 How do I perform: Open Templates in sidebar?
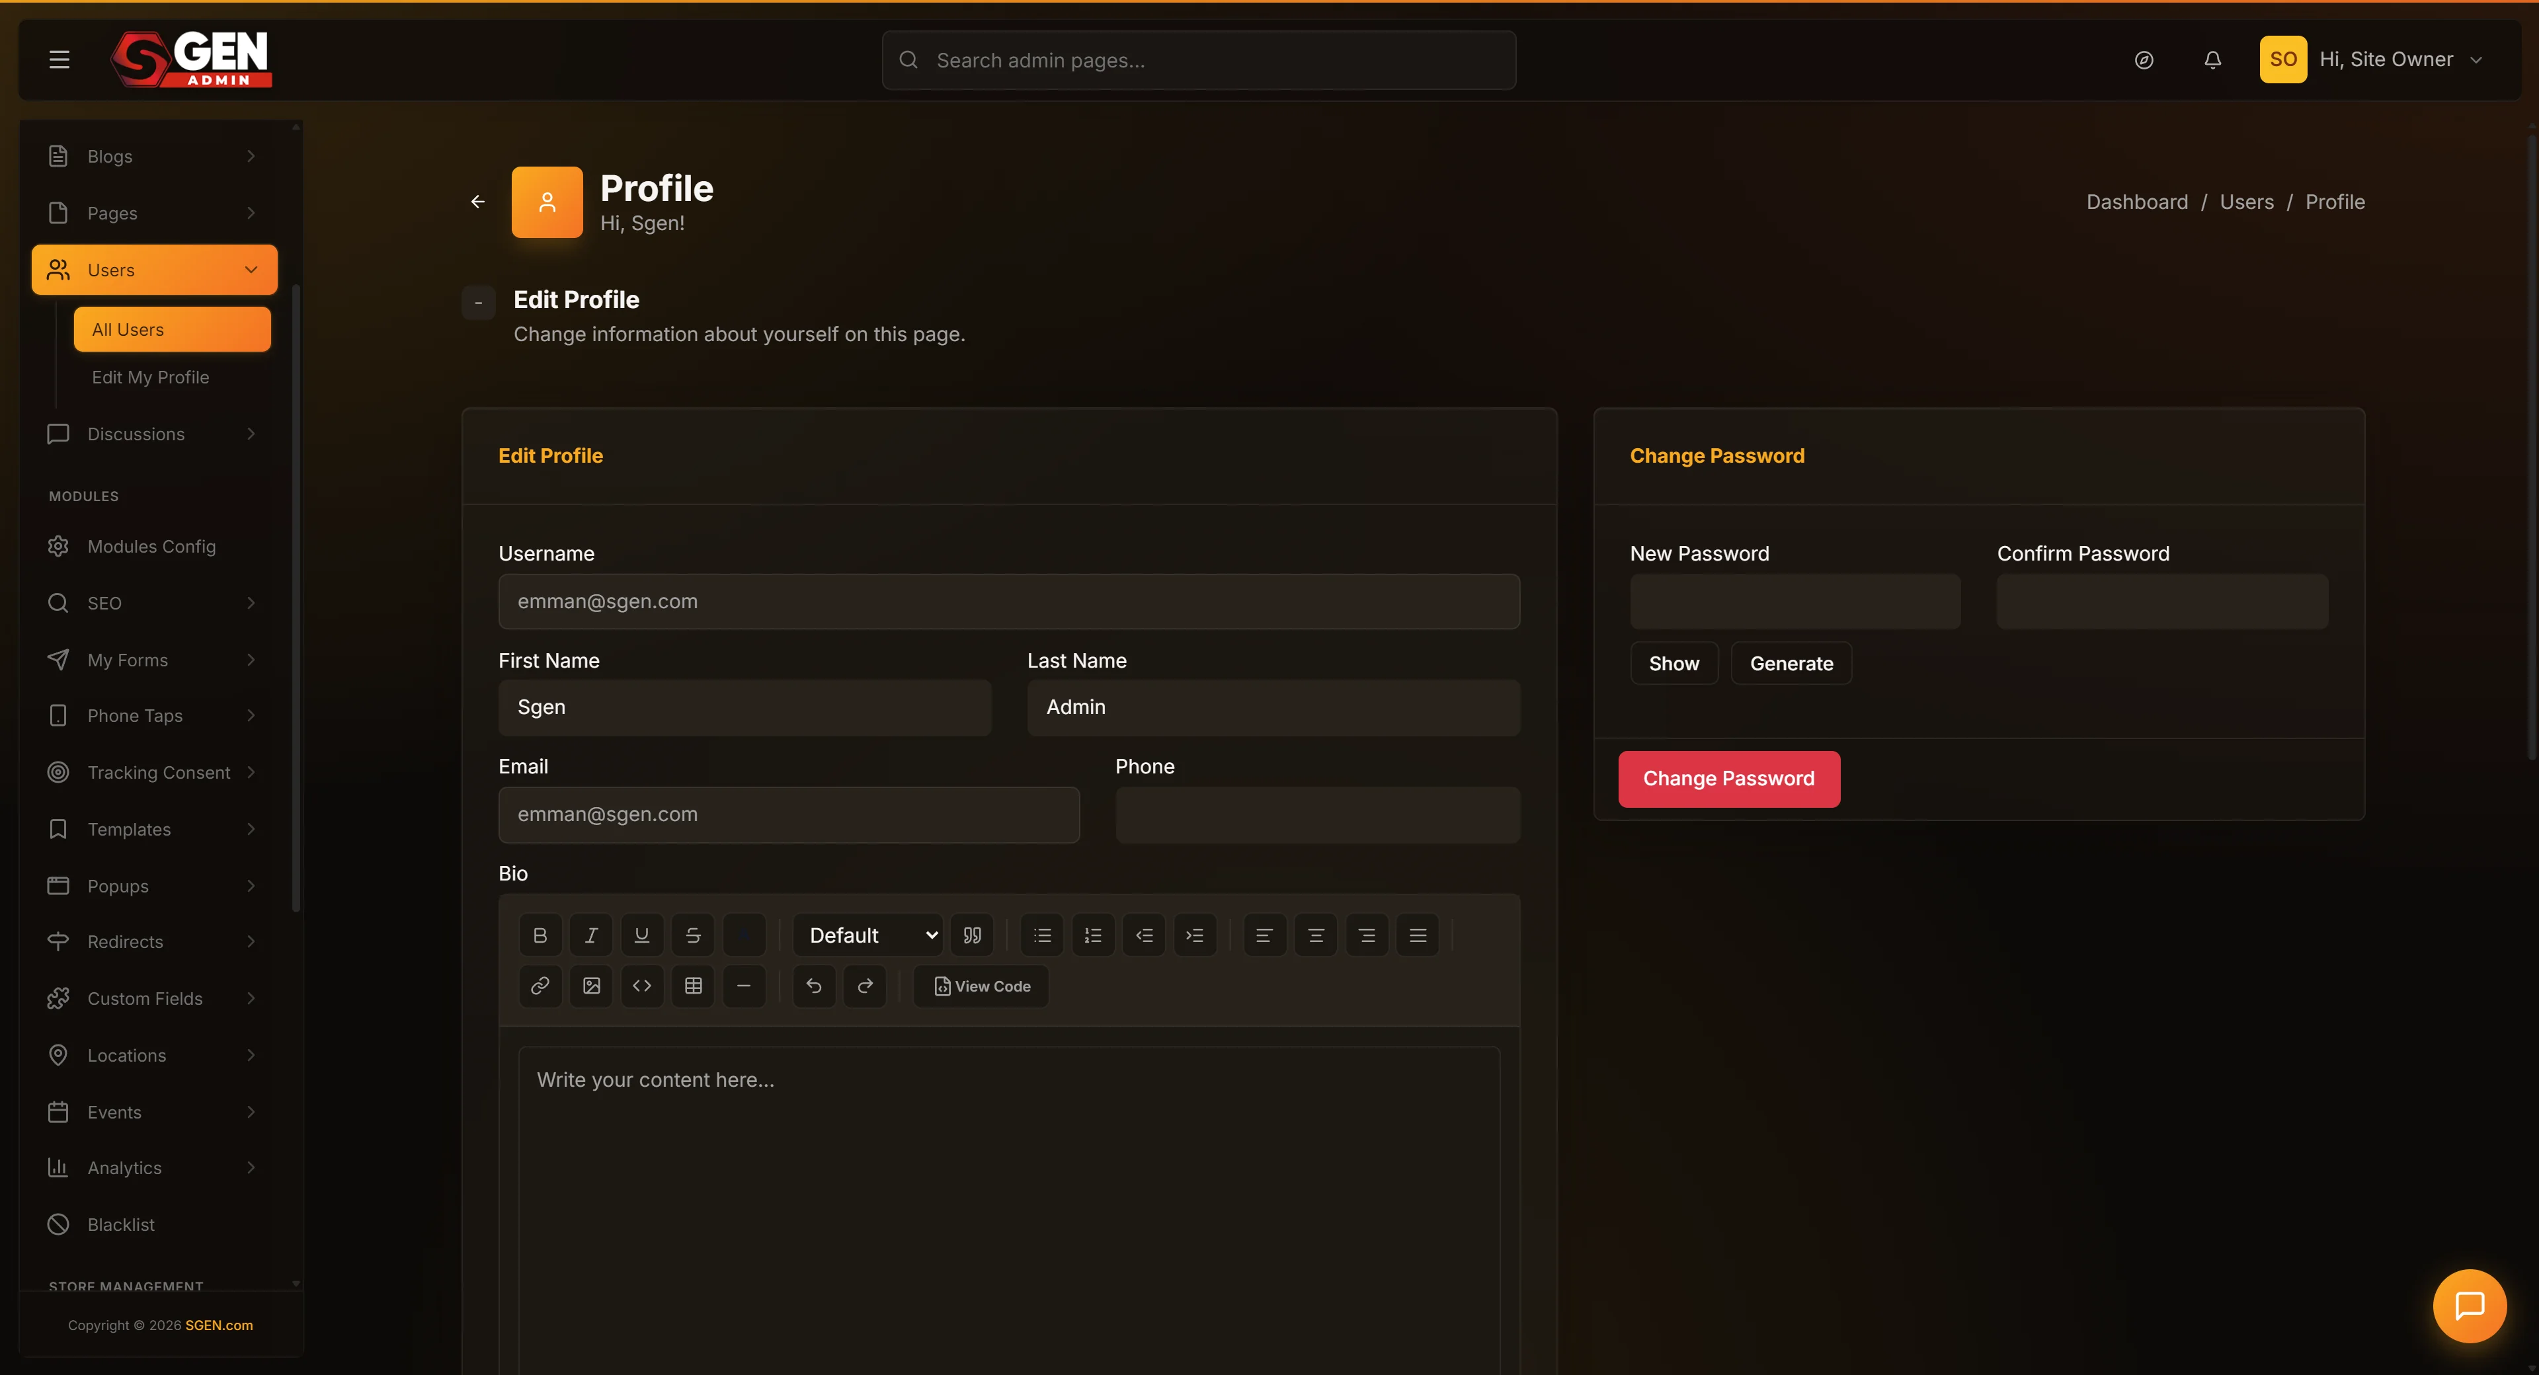pyautogui.click(x=155, y=829)
